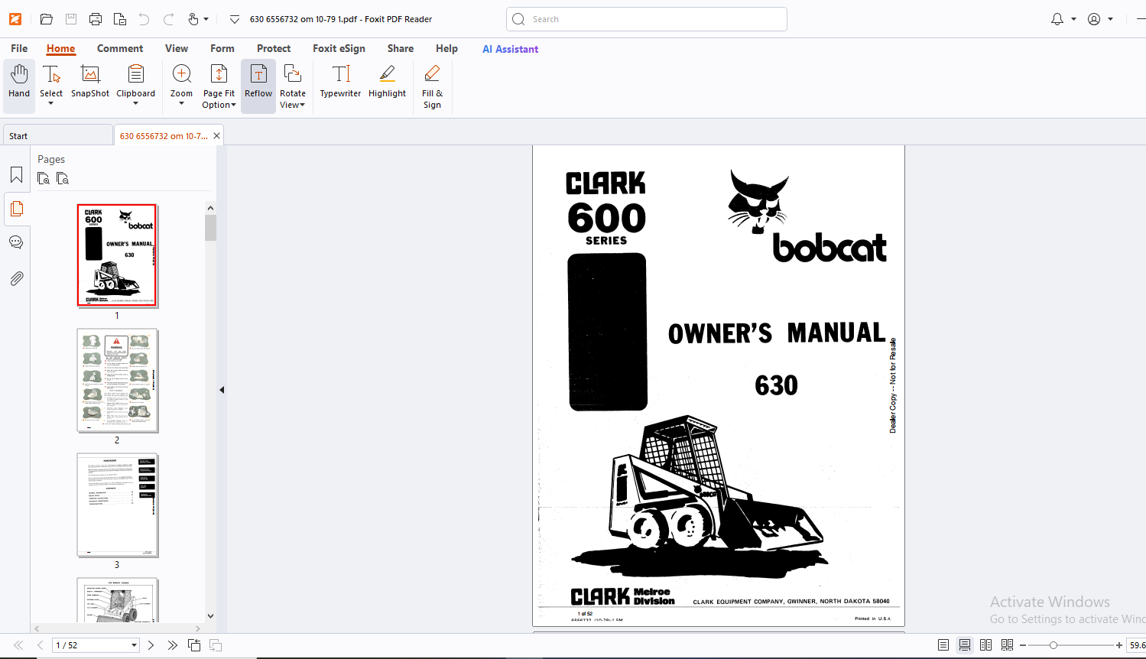Select the page 2 thumbnail
This screenshot has width=1146, height=659.
tap(117, 381)
